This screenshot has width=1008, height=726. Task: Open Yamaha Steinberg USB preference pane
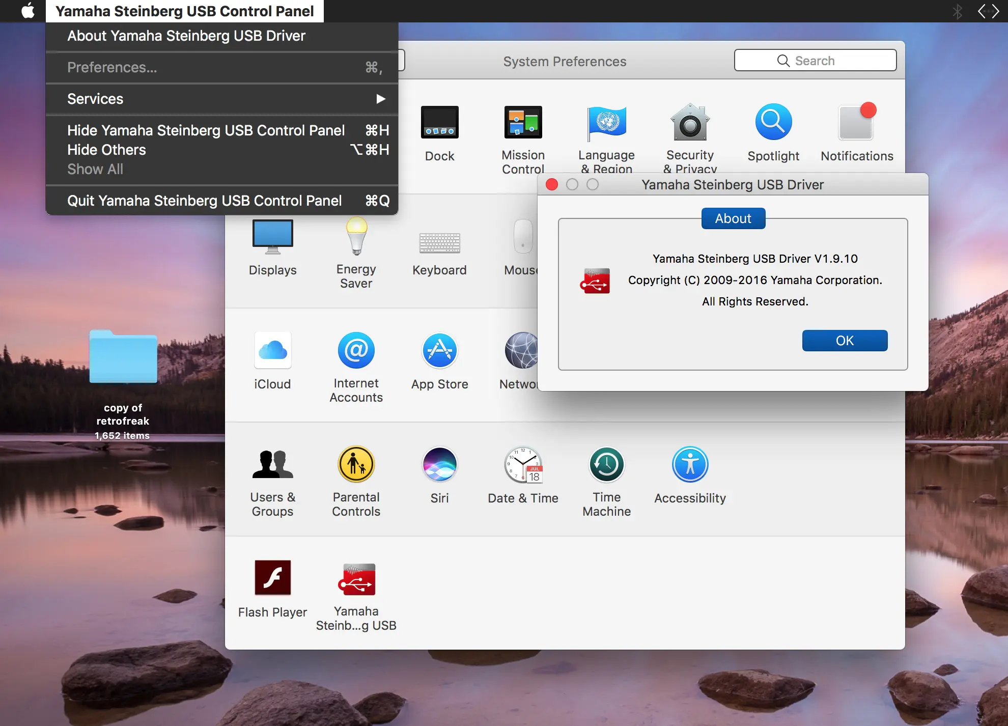tap(356, 579)
